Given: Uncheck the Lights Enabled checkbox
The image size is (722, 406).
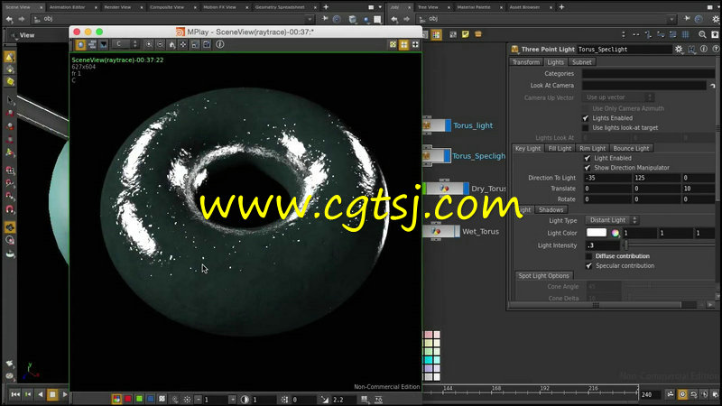Looking at the screenshot, I should (x=585, y=118).
